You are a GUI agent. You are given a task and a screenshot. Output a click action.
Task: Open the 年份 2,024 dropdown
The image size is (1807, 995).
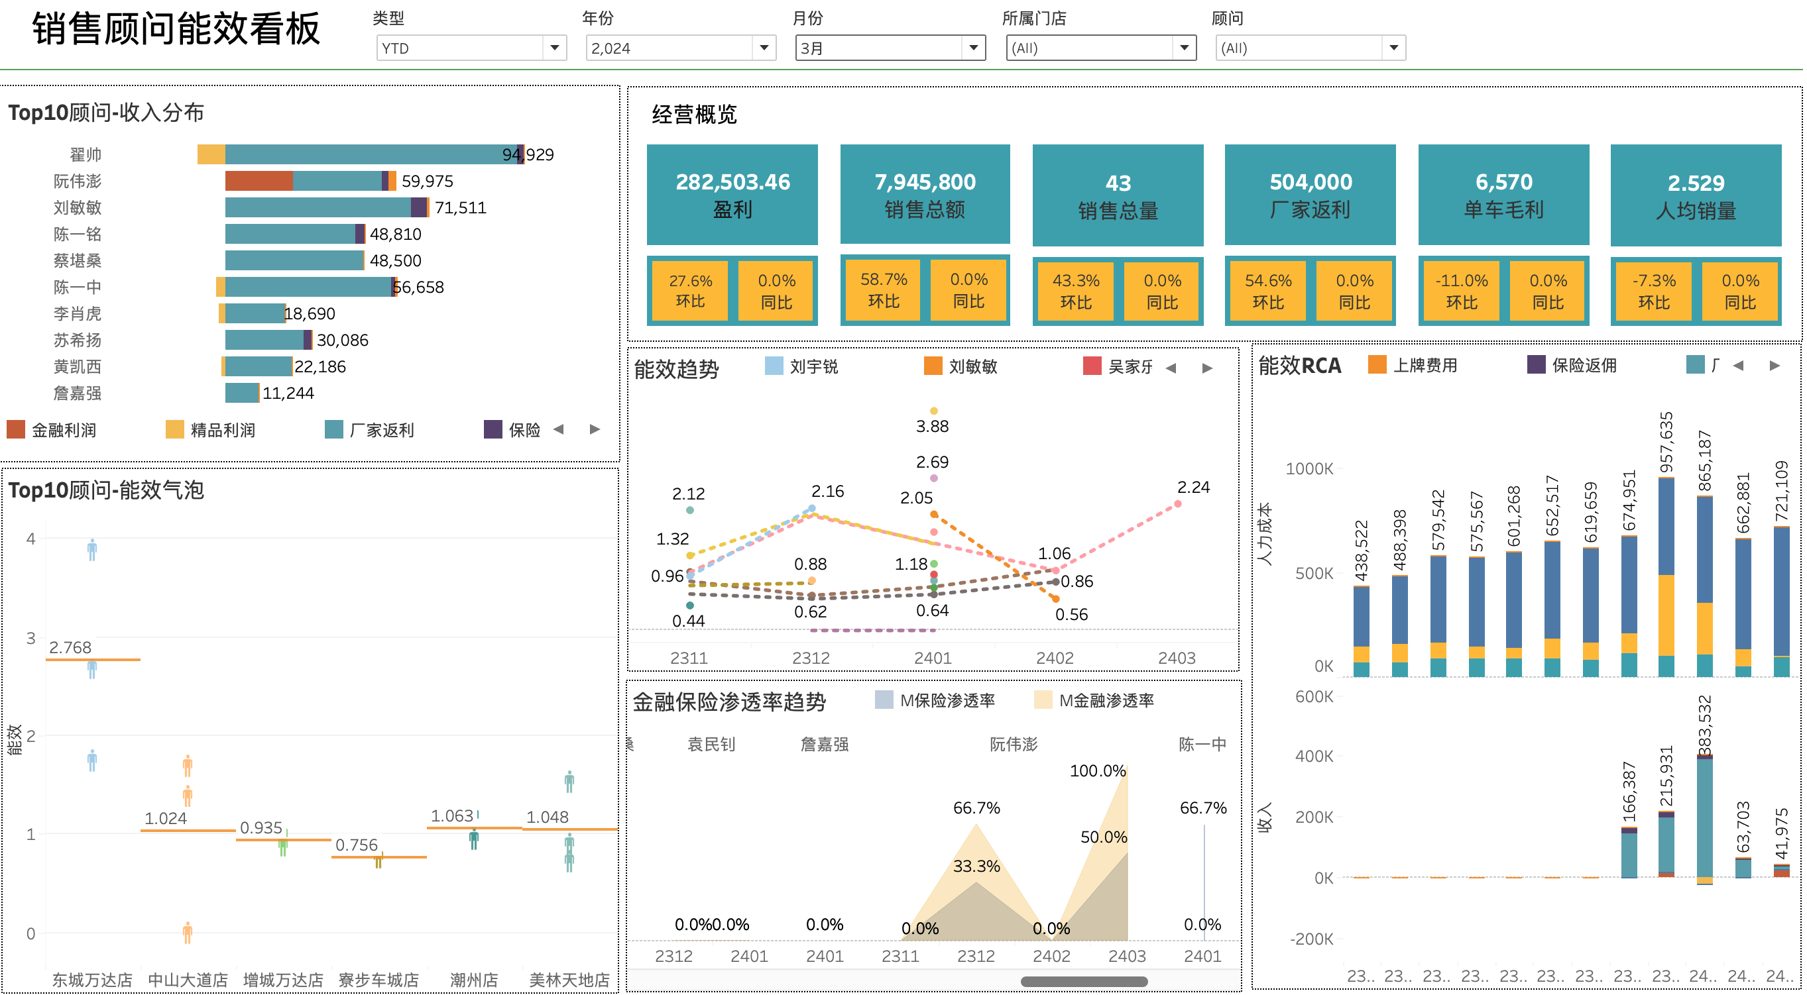[x=764, y=48]
